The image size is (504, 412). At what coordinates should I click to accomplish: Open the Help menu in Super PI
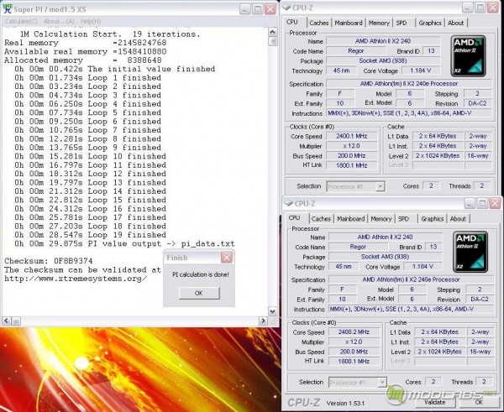(91, 22)
